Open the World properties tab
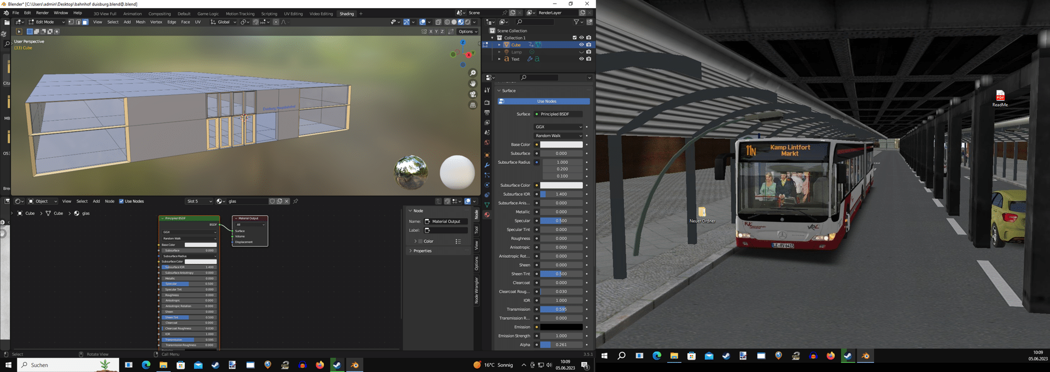 (487, 143)
